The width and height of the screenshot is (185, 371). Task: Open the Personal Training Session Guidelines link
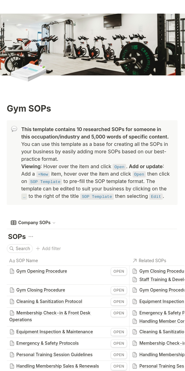(54, 355)
